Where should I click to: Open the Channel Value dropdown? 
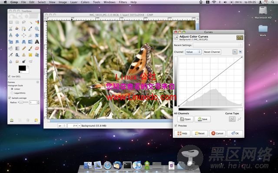[x=193, y=52]
